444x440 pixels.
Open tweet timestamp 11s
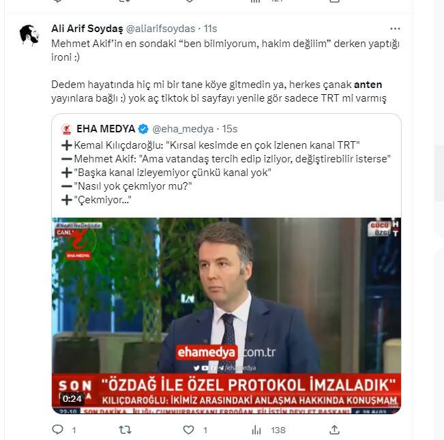point(210,29)
